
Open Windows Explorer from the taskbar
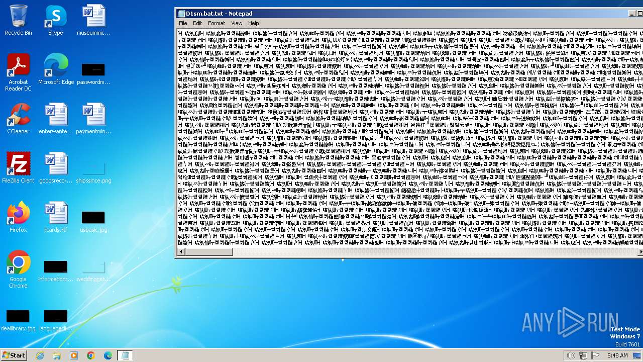coord(57,355)
